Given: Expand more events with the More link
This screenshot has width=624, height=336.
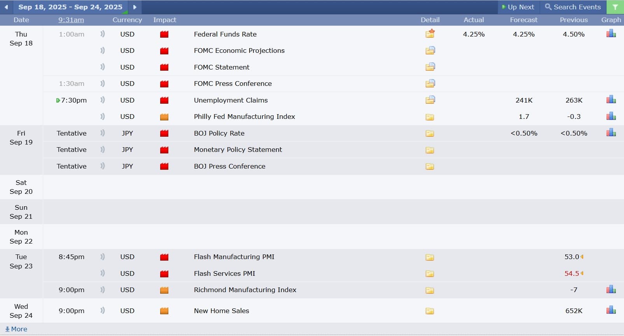Looking at the screenshot, I should point(16,329).
